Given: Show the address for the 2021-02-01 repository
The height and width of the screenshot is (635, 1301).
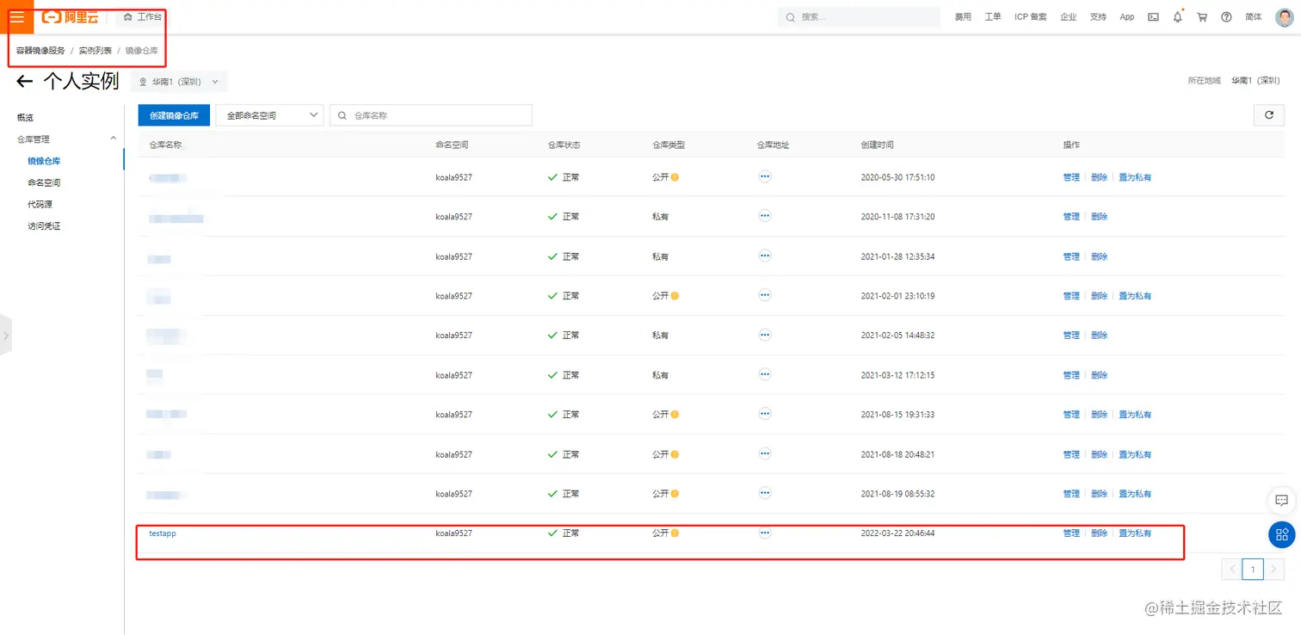Looking at the screenshot, I should 765,295.
